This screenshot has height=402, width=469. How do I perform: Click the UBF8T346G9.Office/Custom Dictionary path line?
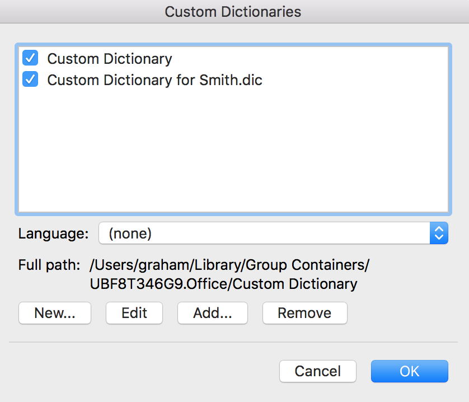pyautogui.click(x=223, y=284)
